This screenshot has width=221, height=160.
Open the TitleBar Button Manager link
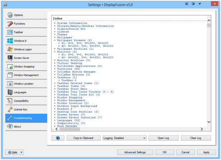click(76, 72)
